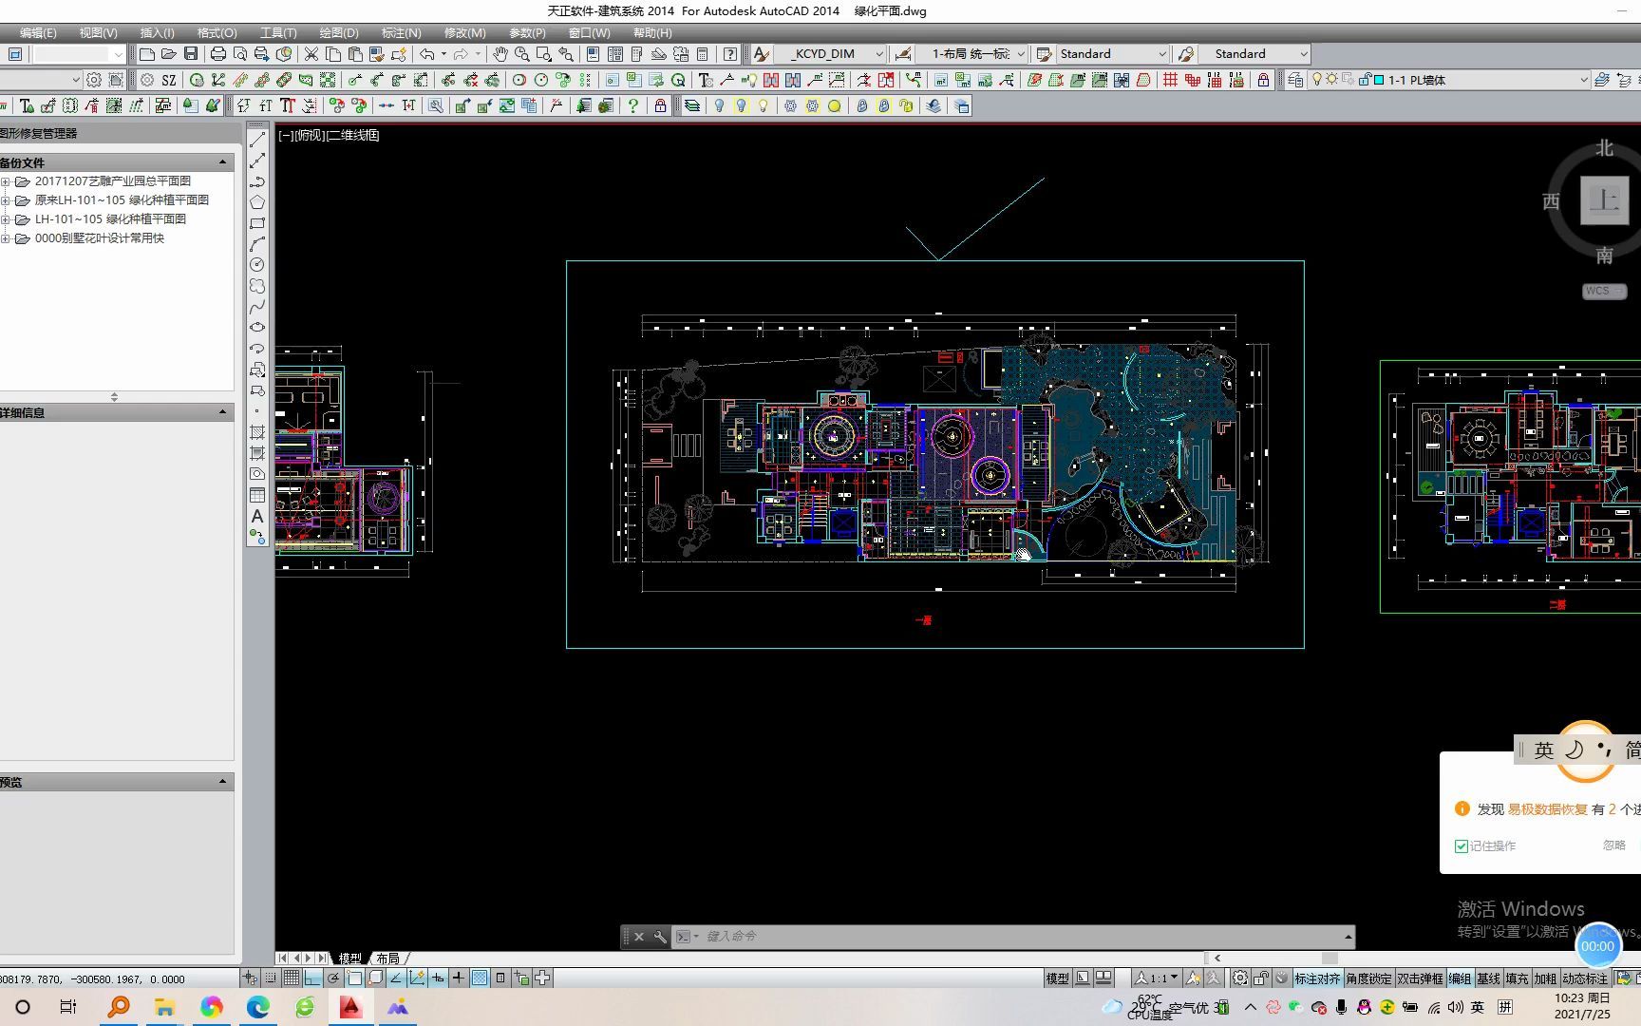Viewport: 1641px width, 1026px height.
Task: Click the Plot printer icon
Action: pos(218,54)
